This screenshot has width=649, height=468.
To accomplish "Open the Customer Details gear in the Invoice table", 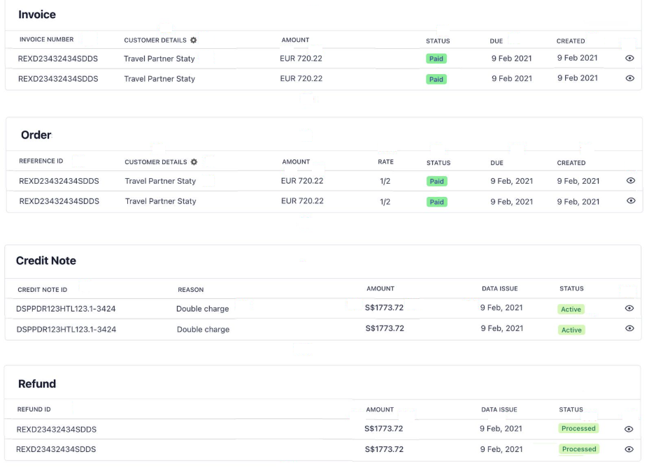I will point(194,41).
